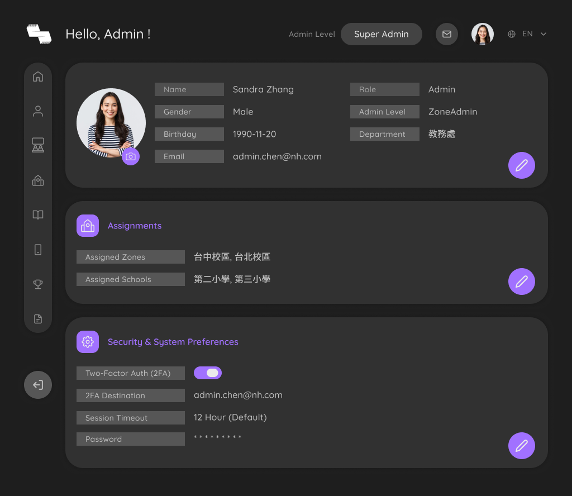Click session timeout 12 Hour (Default)
572x496 pixels.
[230, 417]
